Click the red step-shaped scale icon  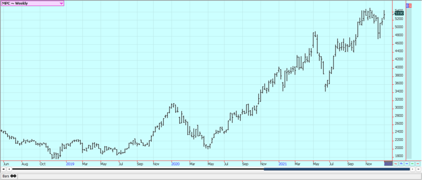pyautogui.click(x=396, y=163)
